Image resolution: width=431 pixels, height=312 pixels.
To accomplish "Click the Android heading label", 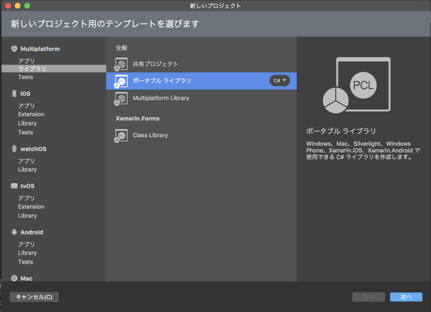I will [32, 232].
